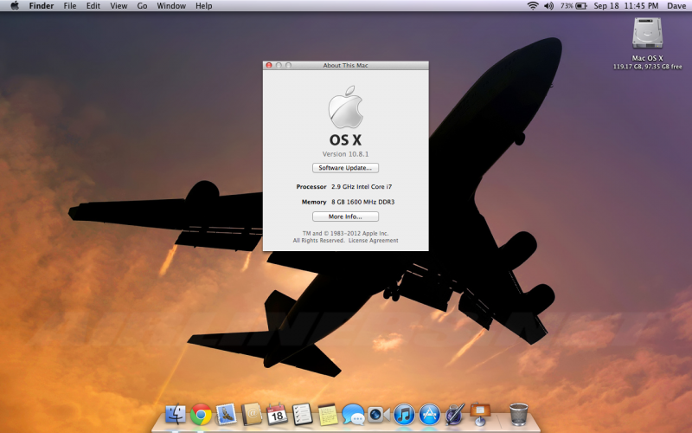Screen dimensions: 692x433
Task: Open iTunes from the Dock
Action: click(404, 415)
